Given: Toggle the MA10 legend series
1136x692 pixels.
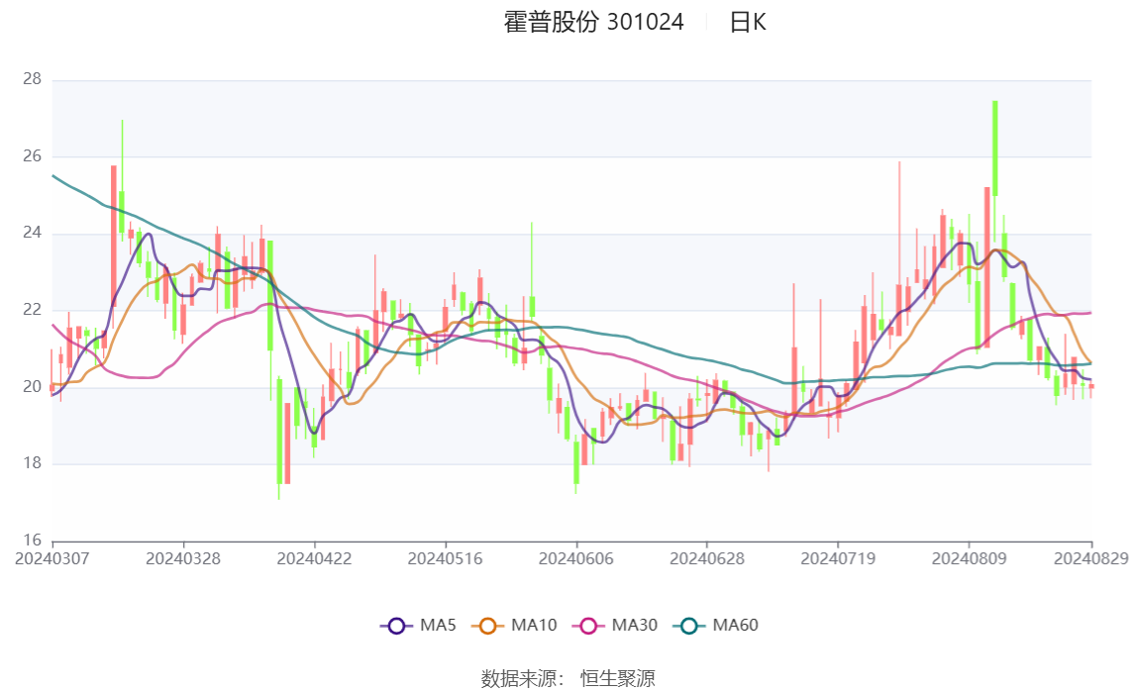Looking at the screenshot, I should (514, 626).
